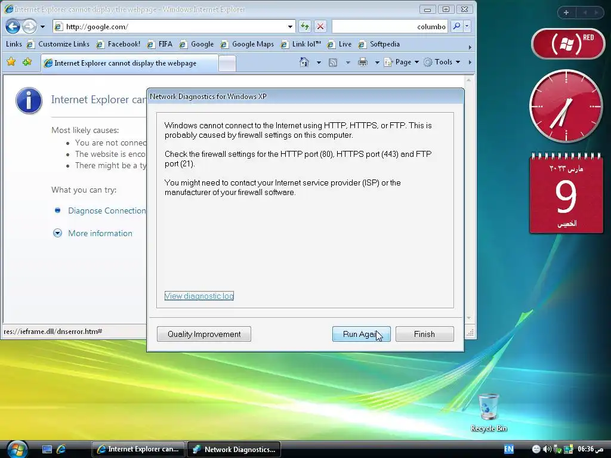The height and width of the screenshot is (458, 611).
Task: Click the red analog clock gadget
Action: [x=566, y=106]
